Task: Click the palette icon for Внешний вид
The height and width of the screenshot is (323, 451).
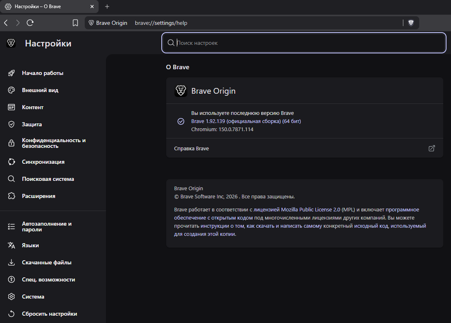Action: point(11,90)
